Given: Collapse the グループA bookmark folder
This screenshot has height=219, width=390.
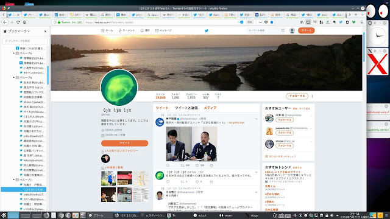Looking at the screenshot, I should pyautogui.click(x=14, y=53).
